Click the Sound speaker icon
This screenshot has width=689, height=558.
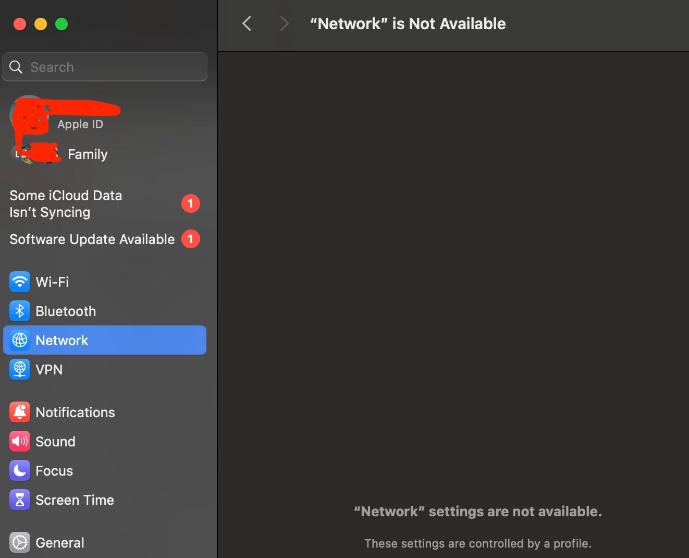(20, 442)
